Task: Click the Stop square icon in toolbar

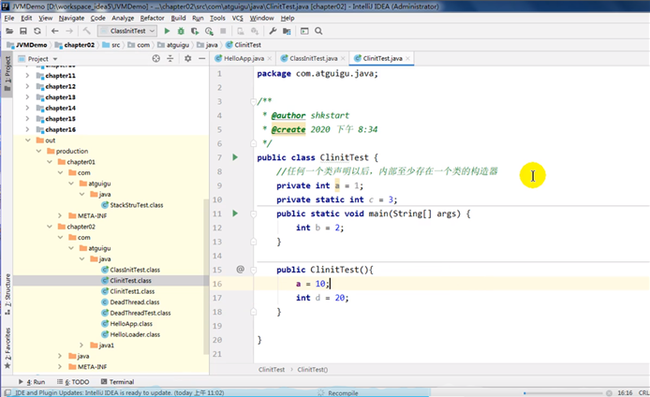Action: coord(223,31)
